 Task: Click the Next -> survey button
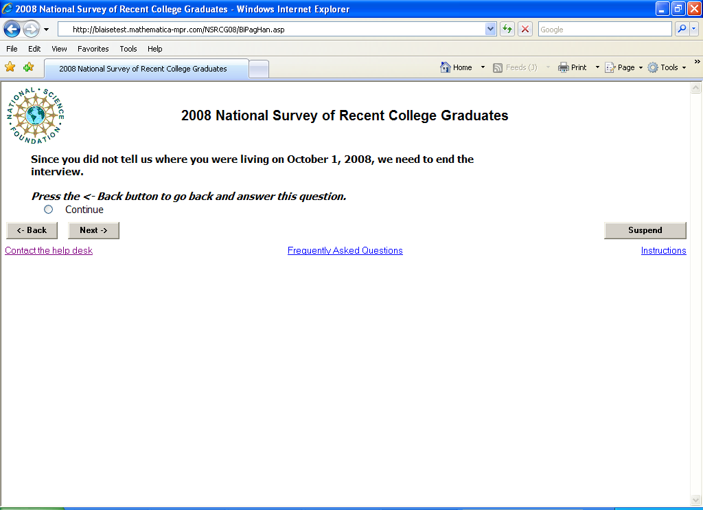pyautogui.click(x=93, y=230)
